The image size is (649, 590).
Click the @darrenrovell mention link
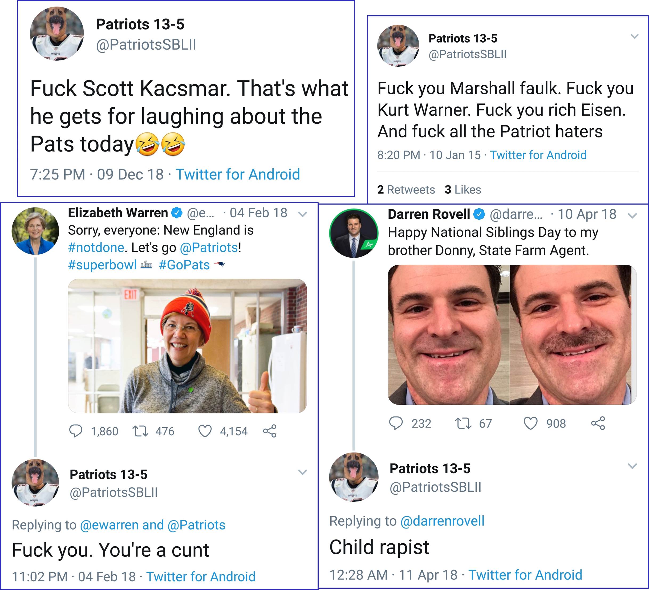click(x=442, y=521)
